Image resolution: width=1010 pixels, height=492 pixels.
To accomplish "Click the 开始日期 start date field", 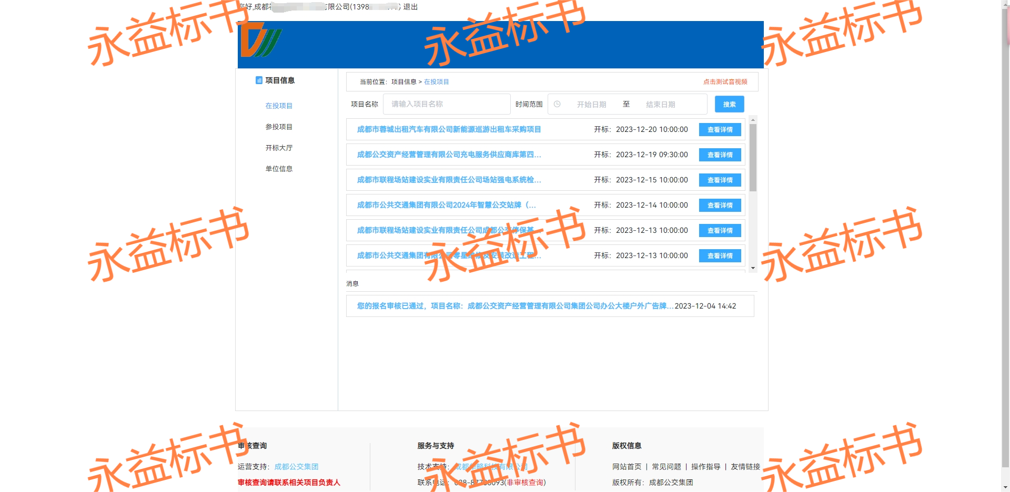I will 591,105.
